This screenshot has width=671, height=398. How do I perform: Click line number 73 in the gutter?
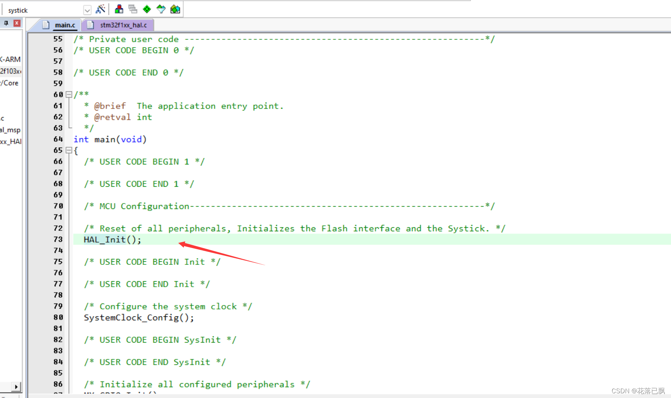click(x=58, y=239)
